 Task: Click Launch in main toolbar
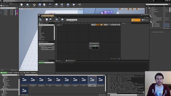(80, 5)
